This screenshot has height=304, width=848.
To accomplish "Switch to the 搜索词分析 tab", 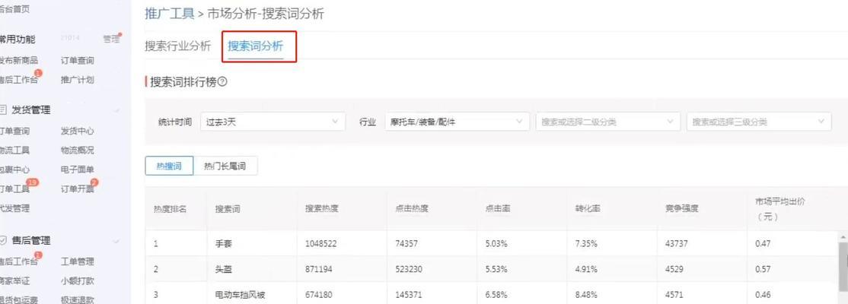I will pos(255,46).
